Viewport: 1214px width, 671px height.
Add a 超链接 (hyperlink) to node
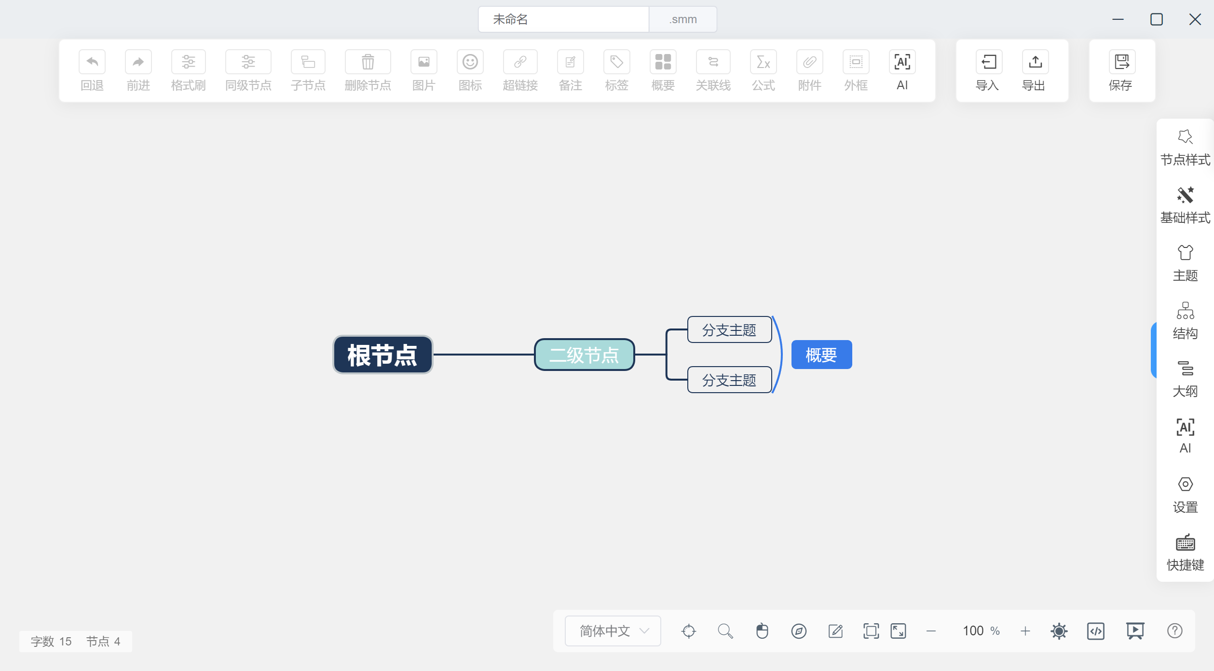coord(520,70)
